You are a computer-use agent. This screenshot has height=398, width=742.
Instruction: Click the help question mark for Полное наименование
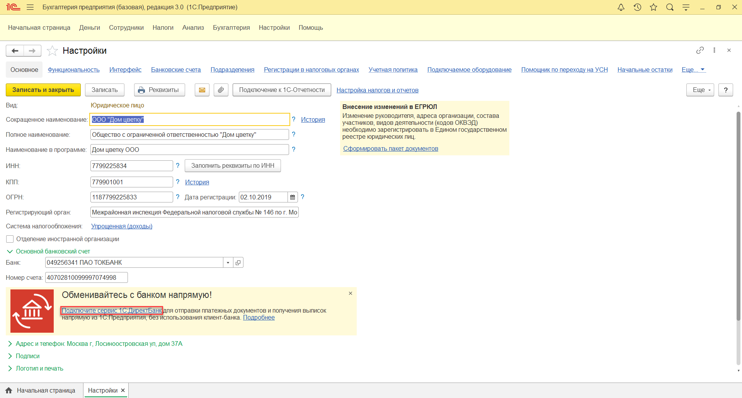294,134
